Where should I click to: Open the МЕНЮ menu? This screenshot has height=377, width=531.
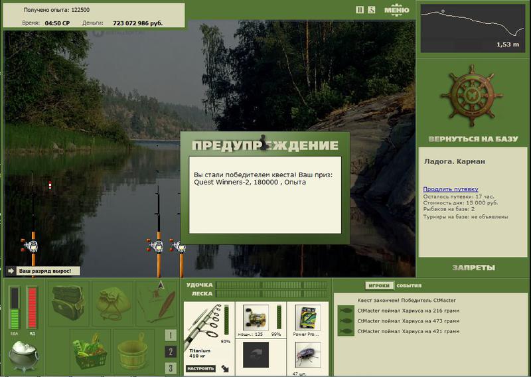point(396,10)
